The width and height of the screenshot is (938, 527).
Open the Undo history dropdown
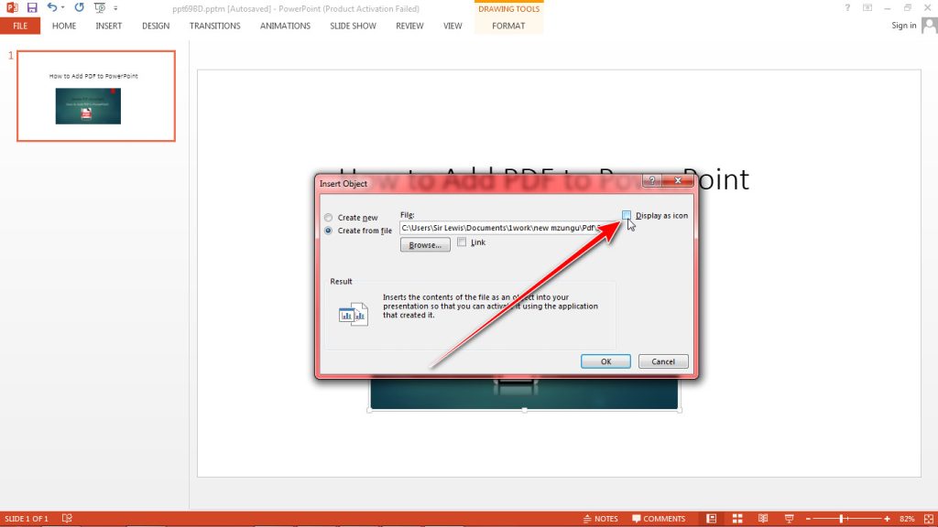tap(62, 7)
